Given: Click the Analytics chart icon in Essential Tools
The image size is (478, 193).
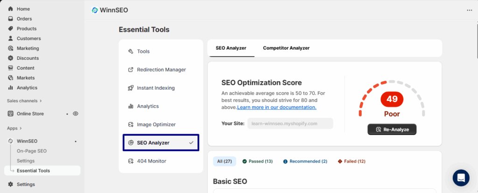Looking at the screenshot, I should [x=131, y=106].
